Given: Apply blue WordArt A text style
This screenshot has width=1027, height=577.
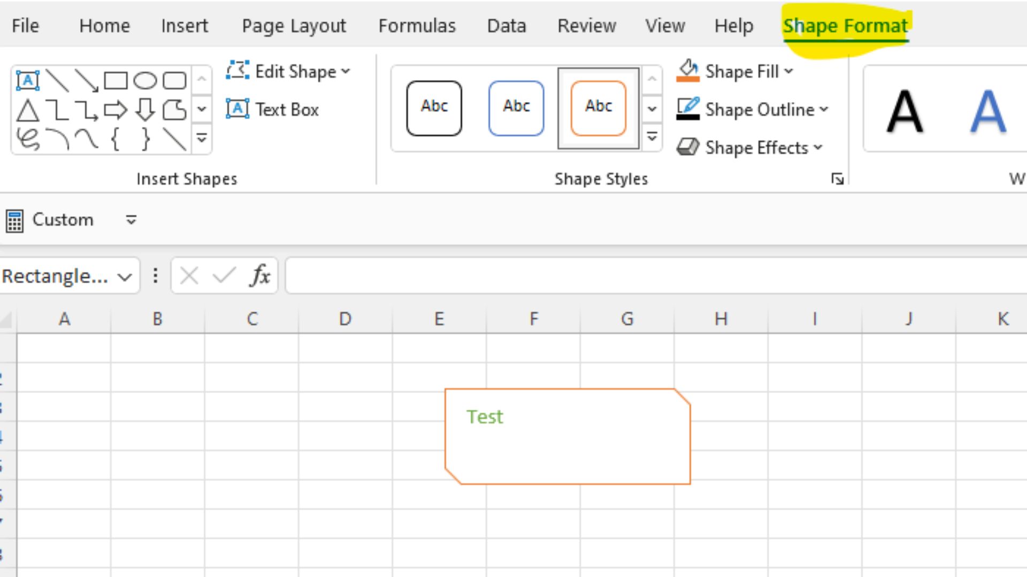Looking at the screenshot, I should click(987, 111).
